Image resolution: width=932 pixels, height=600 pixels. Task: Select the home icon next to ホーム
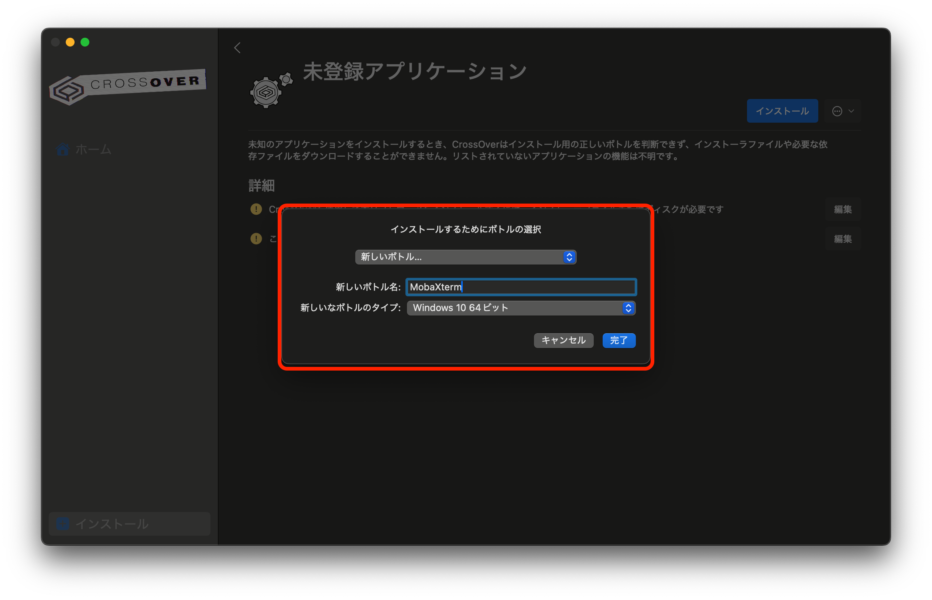(x=62, y=149)
